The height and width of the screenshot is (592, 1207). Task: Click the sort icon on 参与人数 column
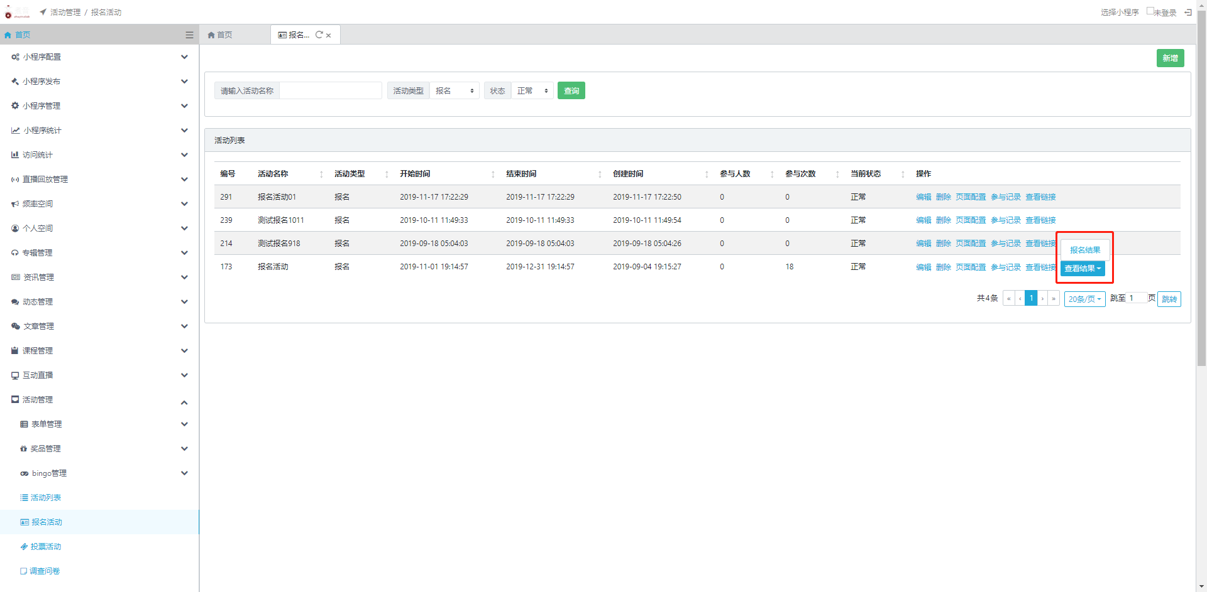(772, 175)
